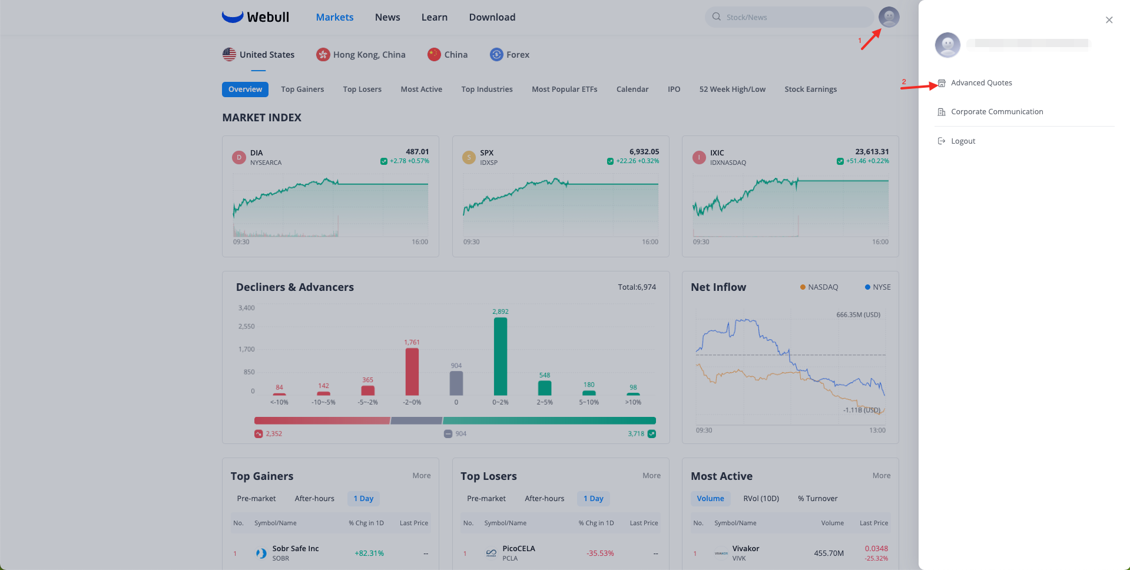Viewport: 1130px width, 570px height.
Task: Switch Top Gainers to Pre-market
Action: pyautogui.click(x=256, y=499)
